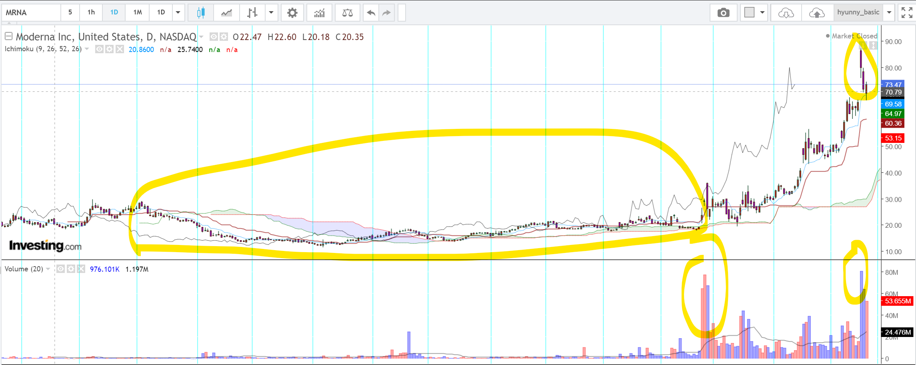Switch to the area chart style
The height and width of the screenshot is (365, 916).
click(226, 13)
